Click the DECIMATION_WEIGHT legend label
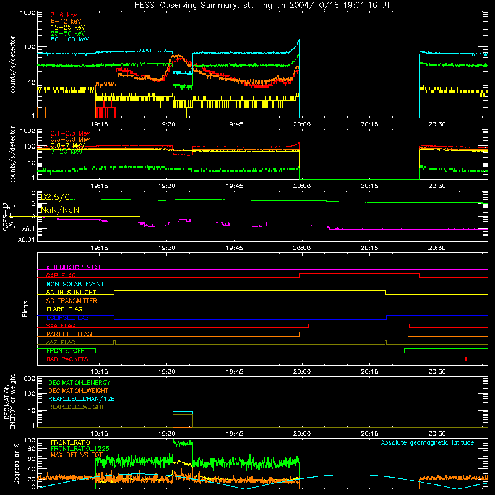Screen dimensions: 495x495 click(79, 391)
